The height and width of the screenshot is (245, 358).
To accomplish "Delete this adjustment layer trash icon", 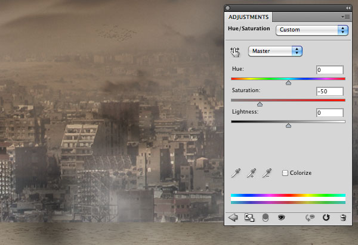I will [343, 218].
